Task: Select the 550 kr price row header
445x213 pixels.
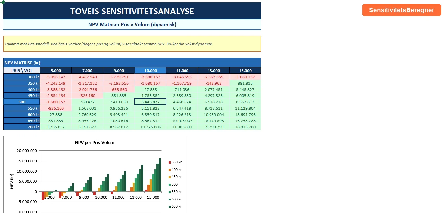Action: click(22, 108)
